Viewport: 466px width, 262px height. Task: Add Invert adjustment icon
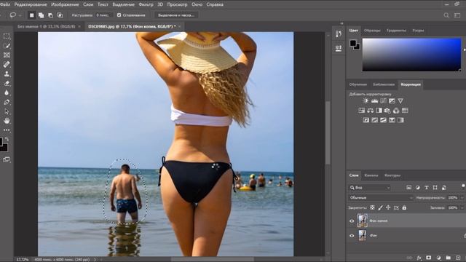point(366,120)
